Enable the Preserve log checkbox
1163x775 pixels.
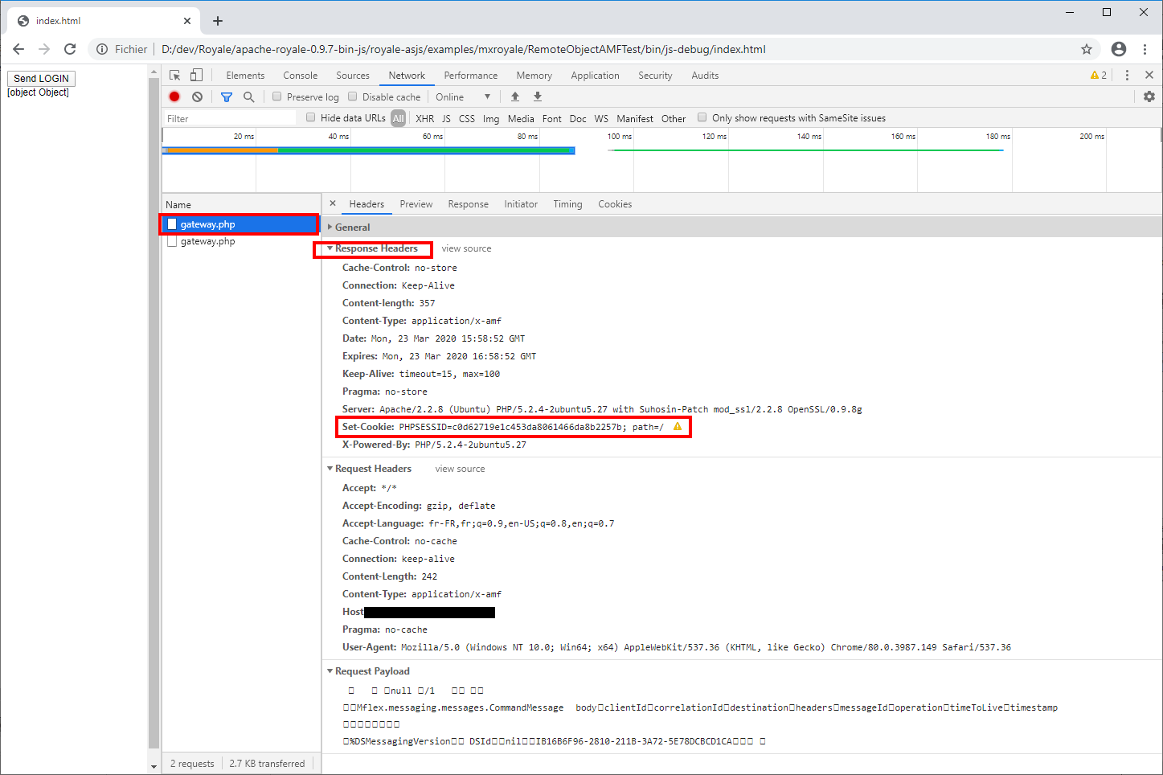click(x=276, y=96)
